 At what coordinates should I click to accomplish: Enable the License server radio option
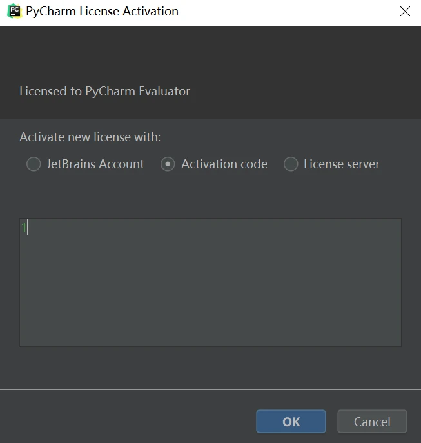pos(291,164)
